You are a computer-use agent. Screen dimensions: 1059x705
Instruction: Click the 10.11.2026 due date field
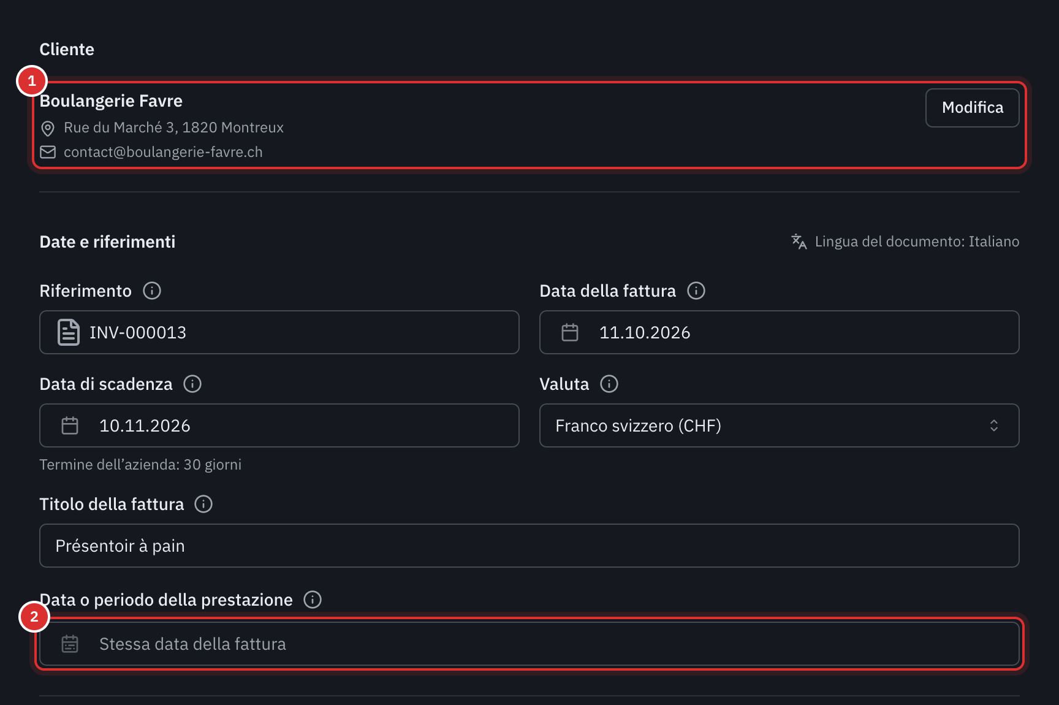(279, 425)
